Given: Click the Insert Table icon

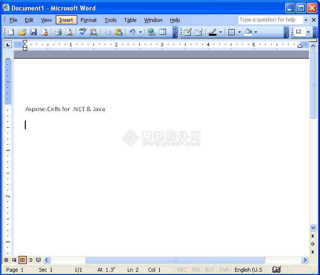Looking at the screenshot, I should tap(163, 32).
